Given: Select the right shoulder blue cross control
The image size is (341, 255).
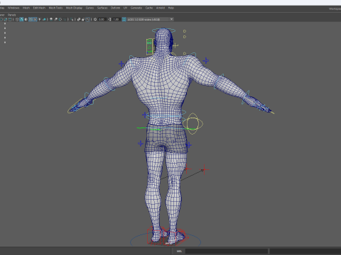Looking at the screenshot, I should (x=206, y=61).
